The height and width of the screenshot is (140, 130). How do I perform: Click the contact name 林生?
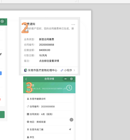(32, 137)
